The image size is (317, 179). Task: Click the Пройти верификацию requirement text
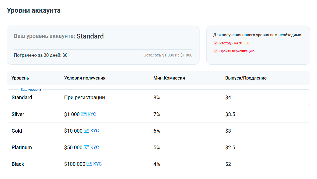click(237, 51)
